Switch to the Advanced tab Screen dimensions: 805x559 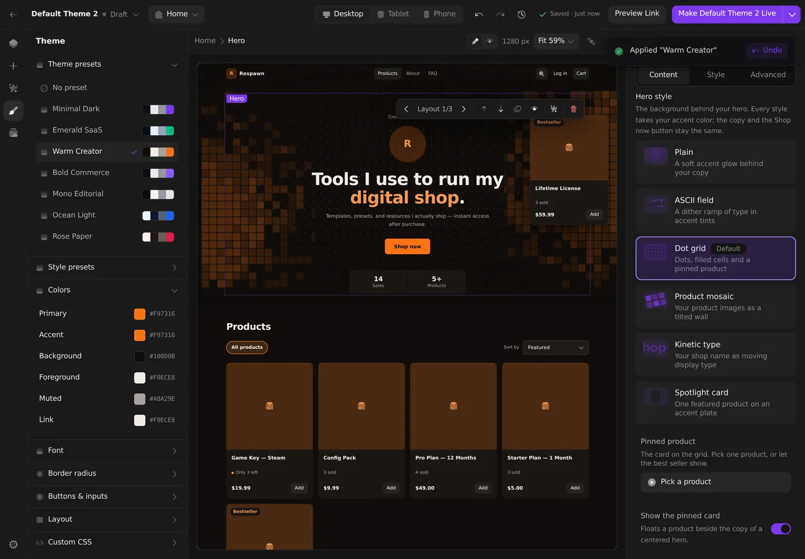[768, 75]
